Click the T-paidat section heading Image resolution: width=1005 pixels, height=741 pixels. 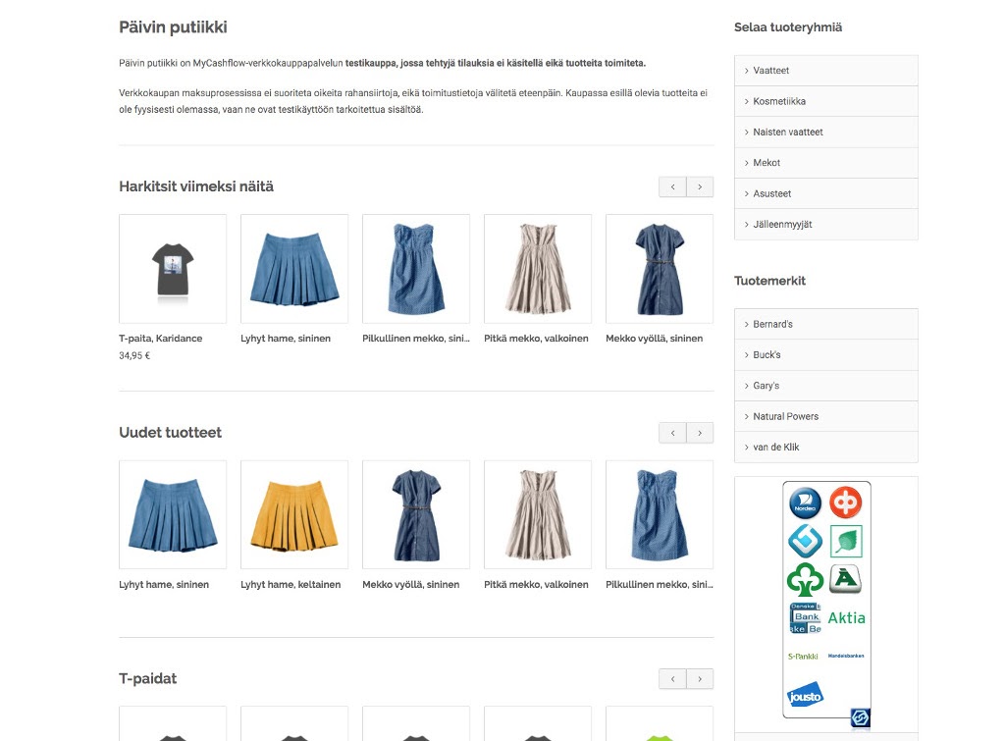point(147,679)
